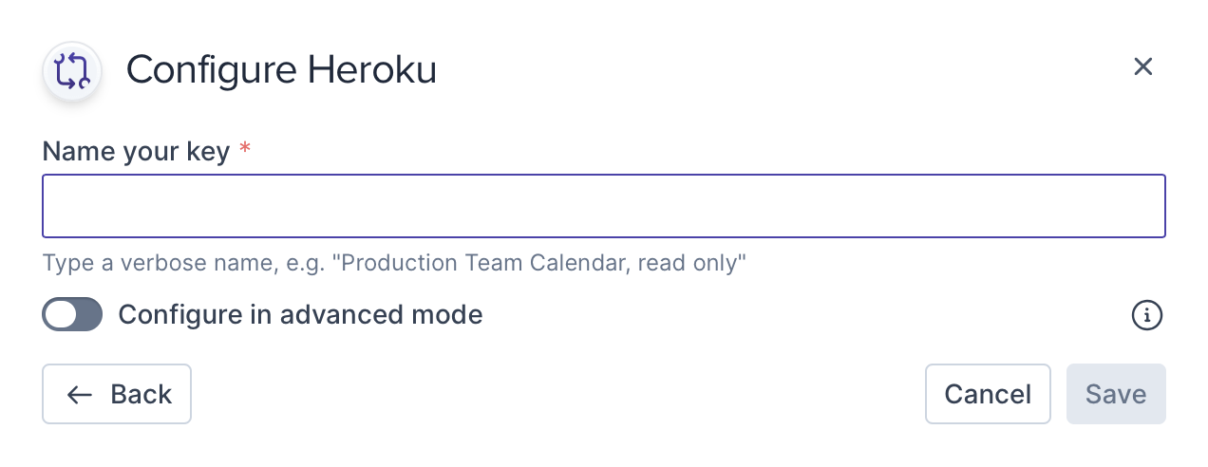Click the red required asterisk
This screenshot has height=467, width=1208.
[x=245, y=149]
